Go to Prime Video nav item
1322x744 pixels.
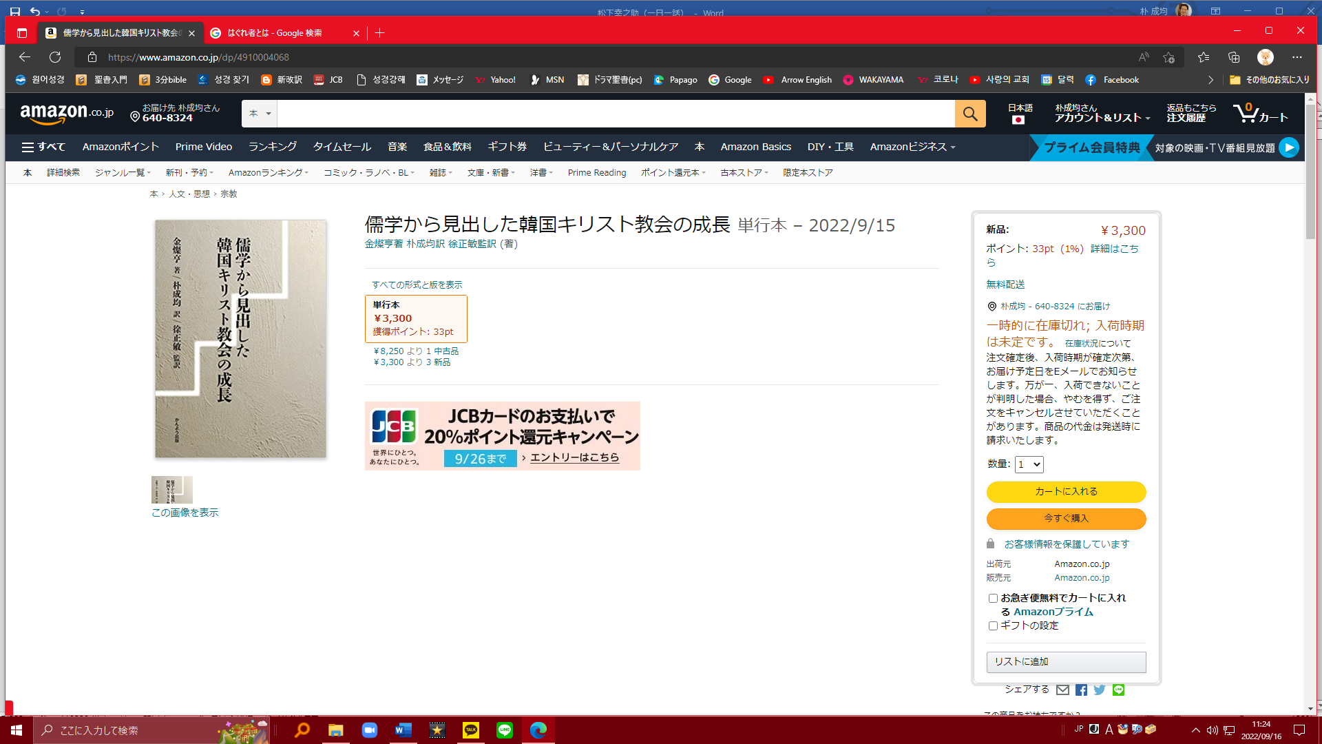[x=204, y=147]
